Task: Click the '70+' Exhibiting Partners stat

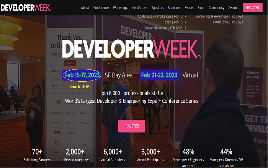Action: pyautogui.click(x=37, y=152)
